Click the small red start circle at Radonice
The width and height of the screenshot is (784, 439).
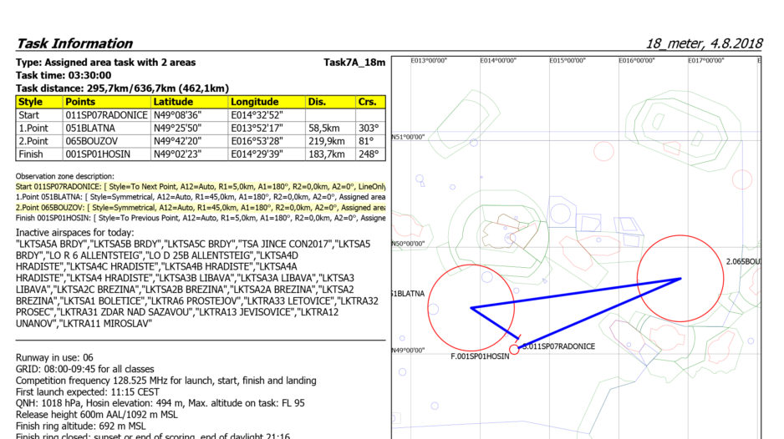514,350
